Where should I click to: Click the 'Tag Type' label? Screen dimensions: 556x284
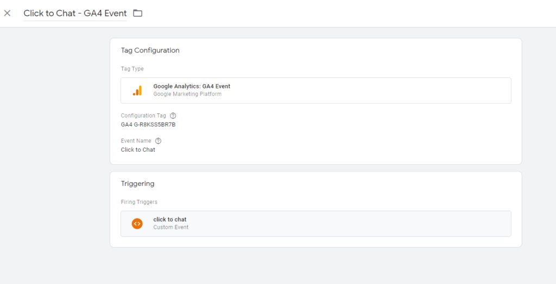click(x=132, y=69)
